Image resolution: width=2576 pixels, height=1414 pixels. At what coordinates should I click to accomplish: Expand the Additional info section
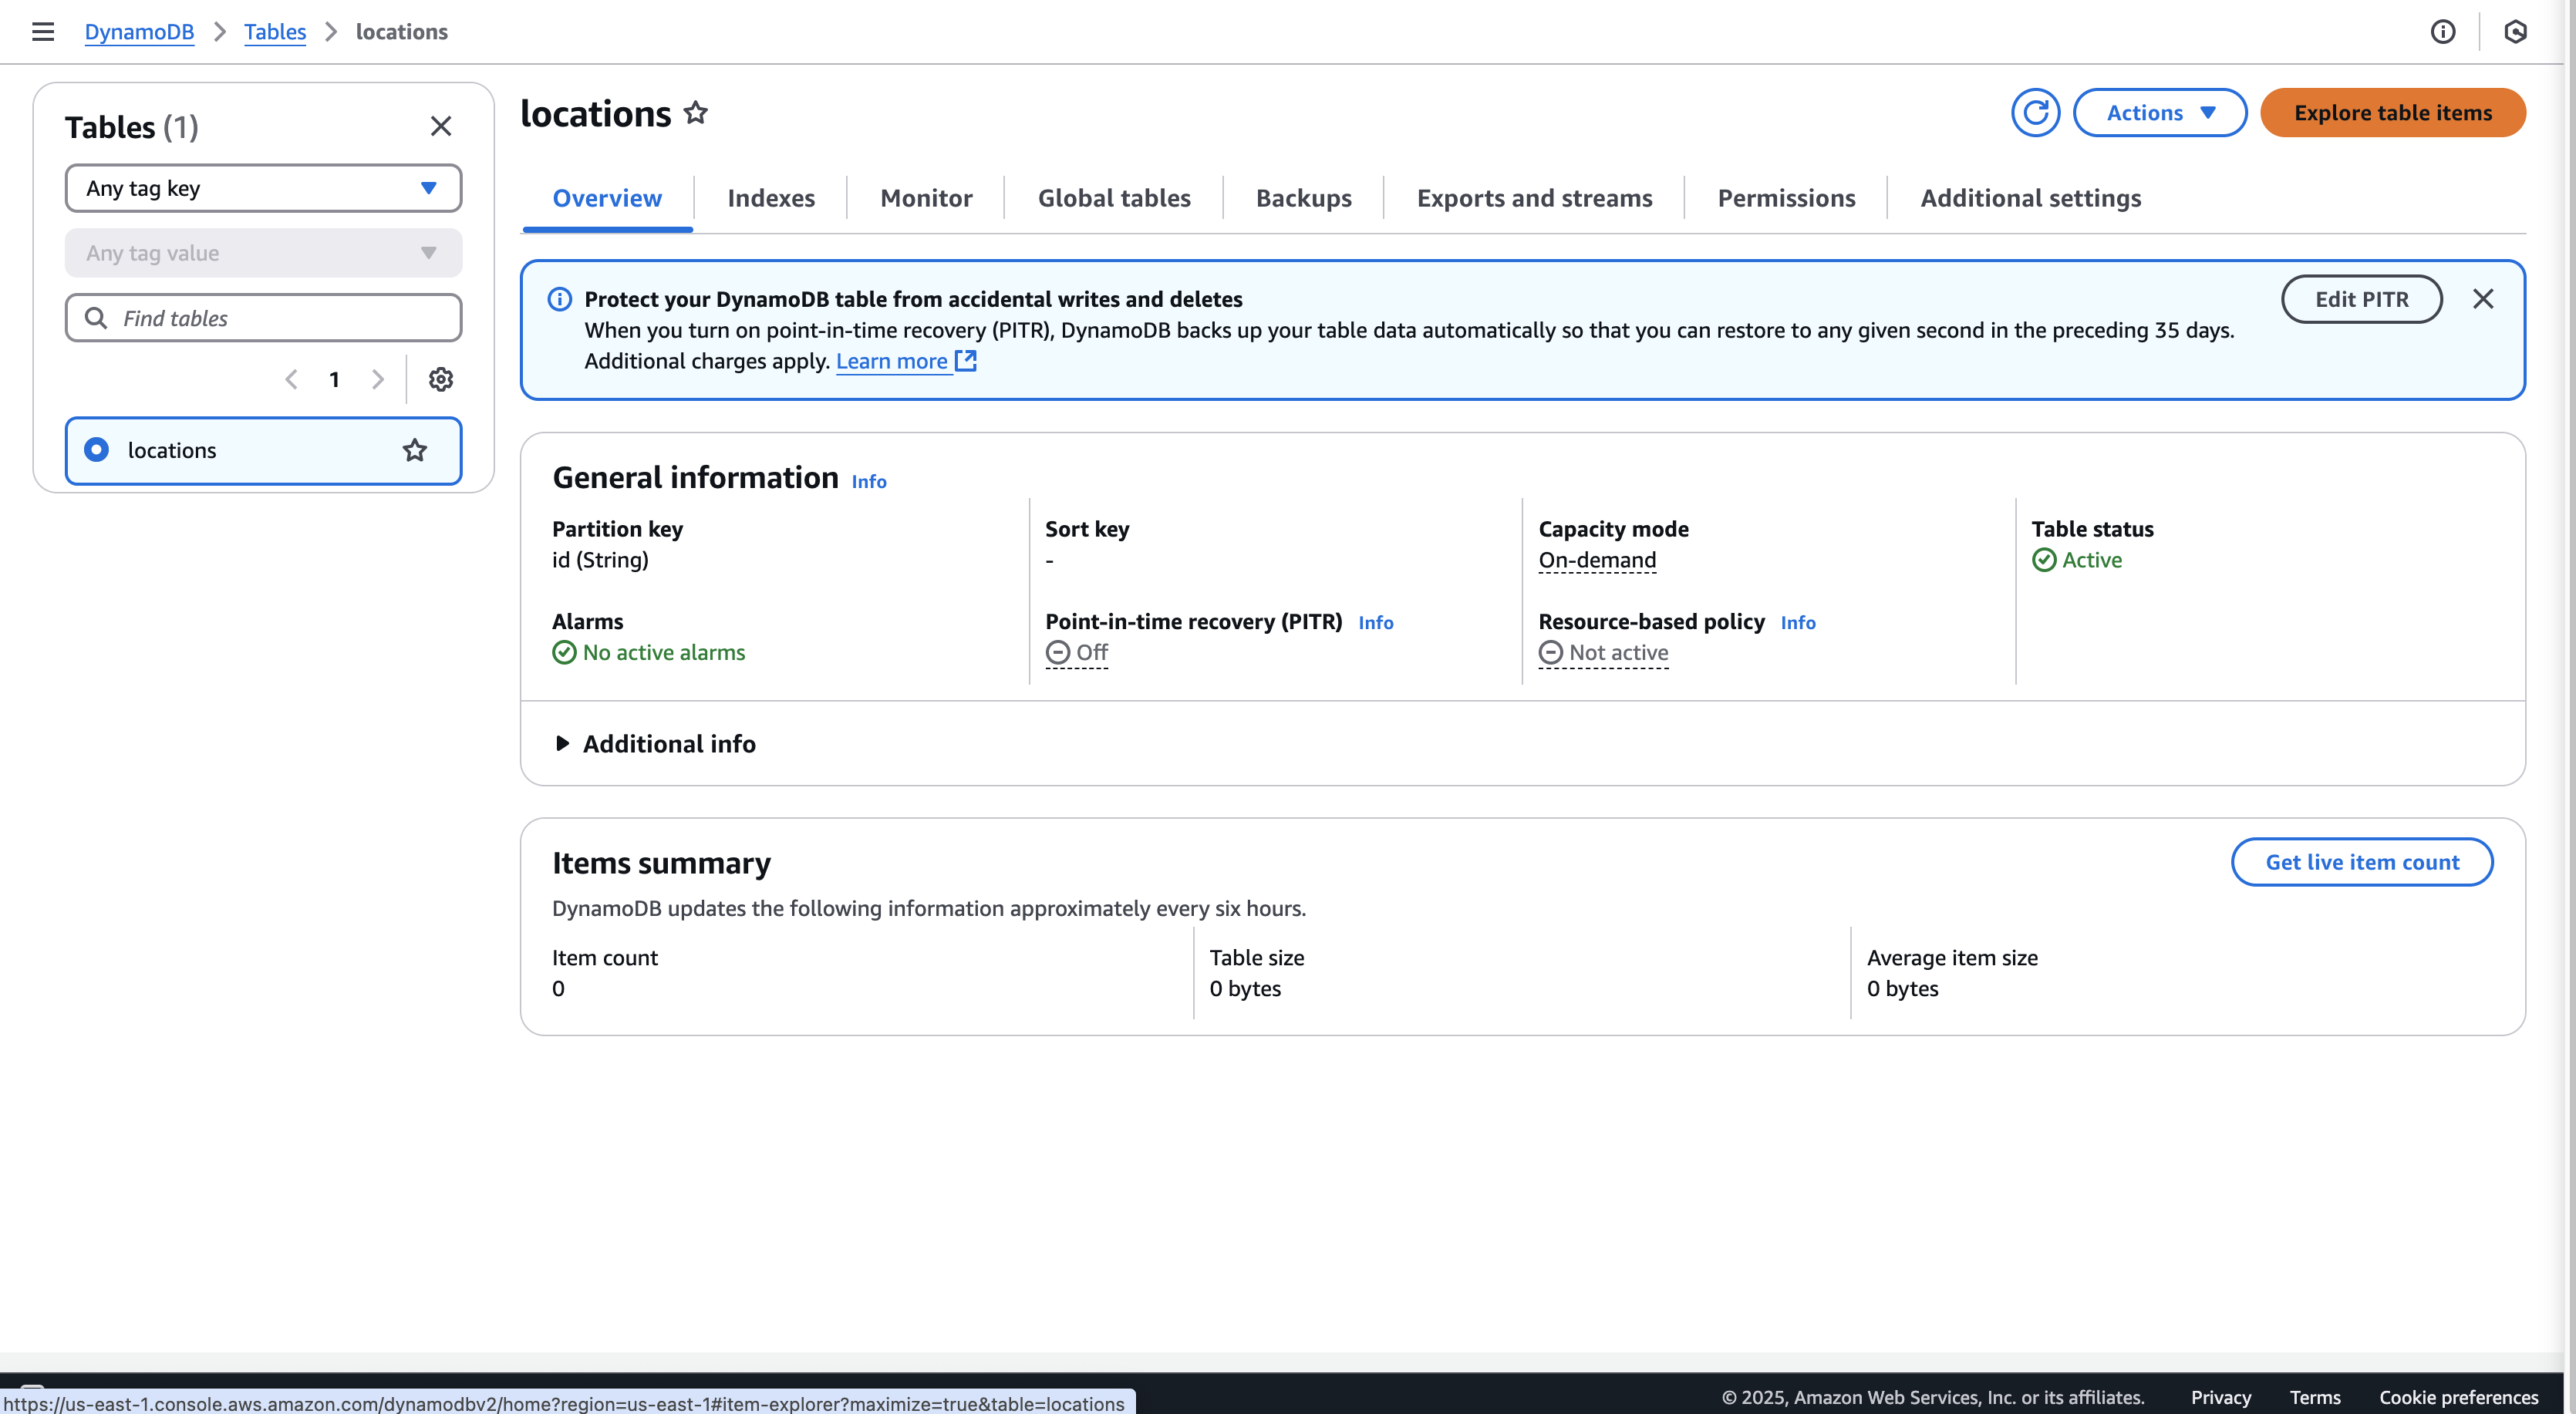655,744
